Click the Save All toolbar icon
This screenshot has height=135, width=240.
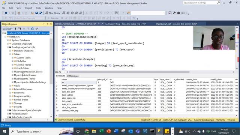[x=41, y=13]
